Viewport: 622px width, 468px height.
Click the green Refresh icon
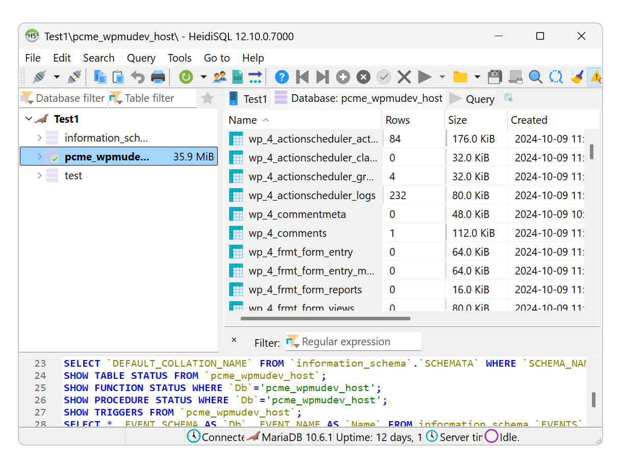[186, 77]
